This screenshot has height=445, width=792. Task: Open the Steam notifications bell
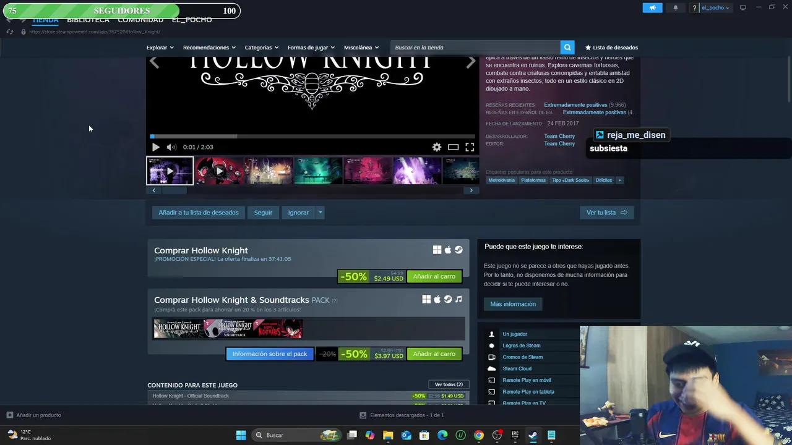click(676, 8)
